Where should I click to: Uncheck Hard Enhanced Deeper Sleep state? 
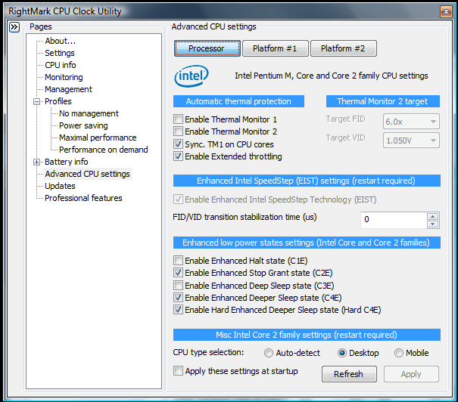click(x=178, y=310)
